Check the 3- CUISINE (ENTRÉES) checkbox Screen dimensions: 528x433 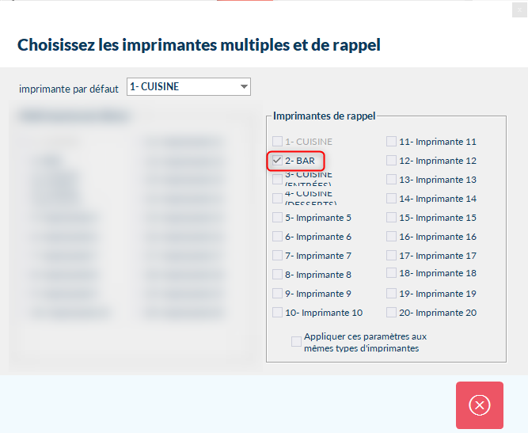click(x=277, y=180)
